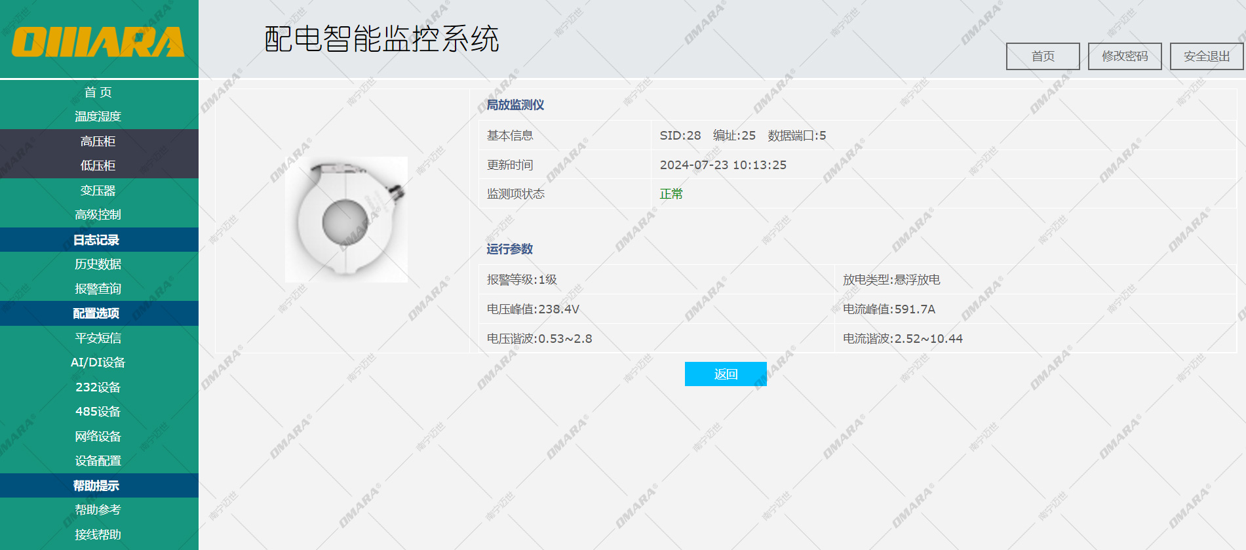Open AI/DI设备 configuration

click(98, 363)
